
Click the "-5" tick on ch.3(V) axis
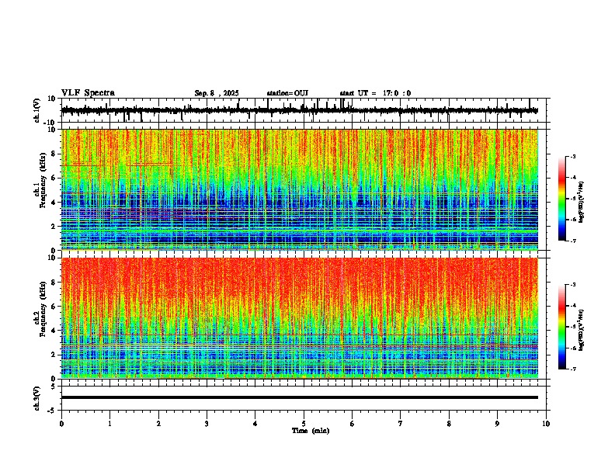click(x=52, y=411)
